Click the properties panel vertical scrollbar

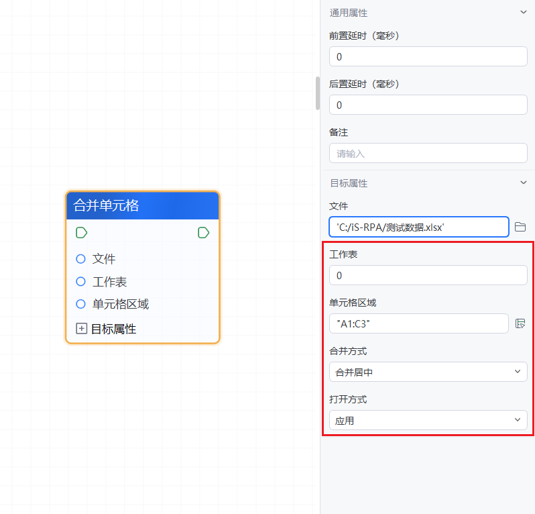pos(318,93)
